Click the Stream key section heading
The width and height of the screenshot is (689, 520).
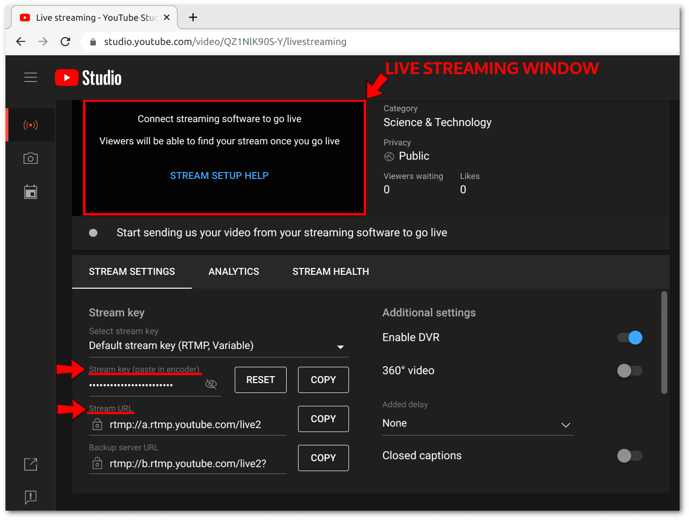coord(117,313)
